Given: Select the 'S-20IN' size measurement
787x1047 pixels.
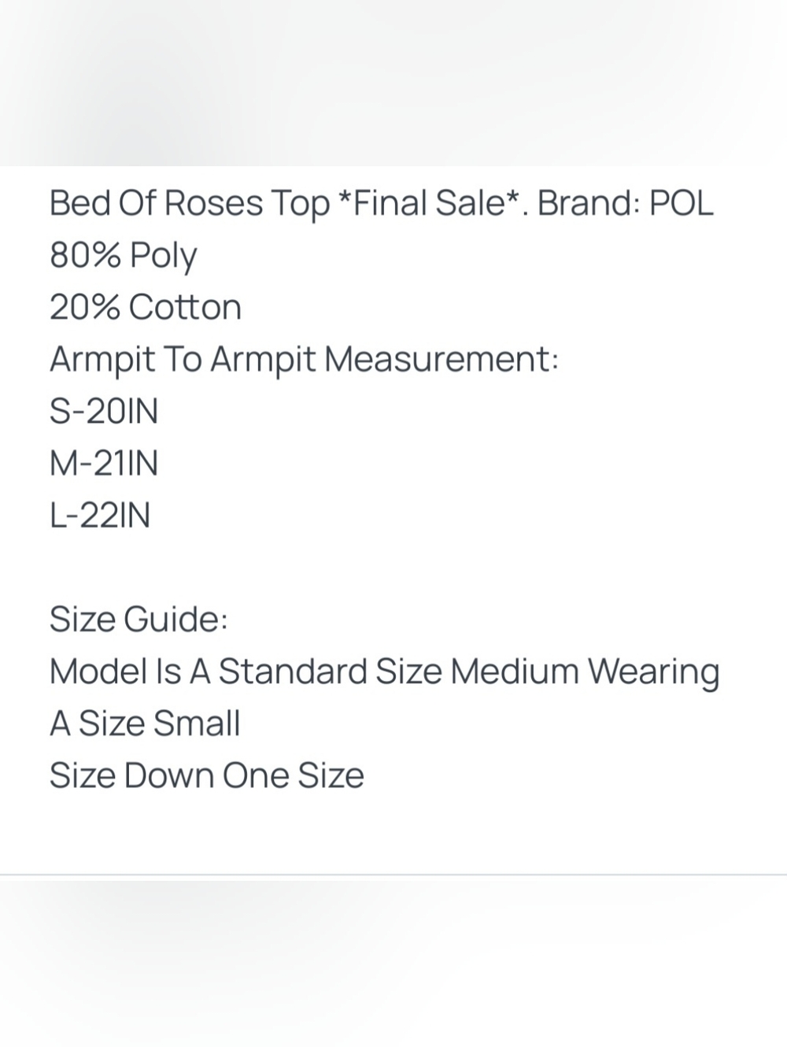Looking at the screenshot, I should coord(104,411).
